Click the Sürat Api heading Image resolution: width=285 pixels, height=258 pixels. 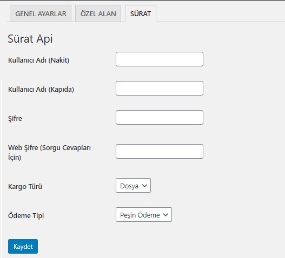[x=30, y=39]
